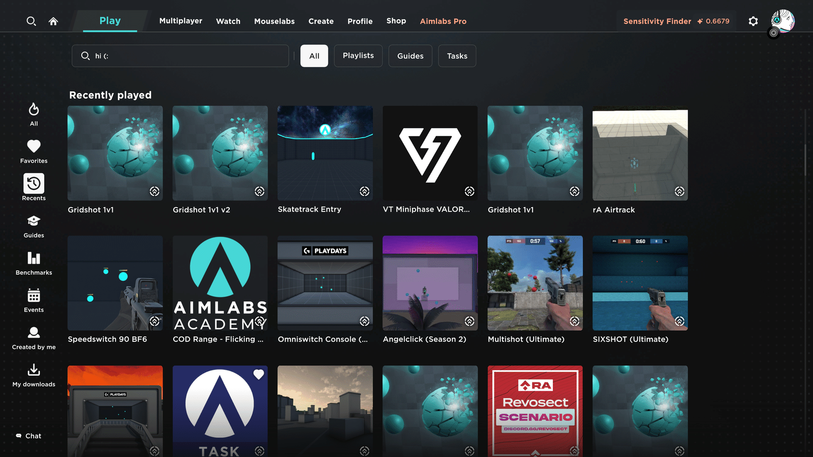Open the user profile avatar
813x457 pixels.
[783, 21]
